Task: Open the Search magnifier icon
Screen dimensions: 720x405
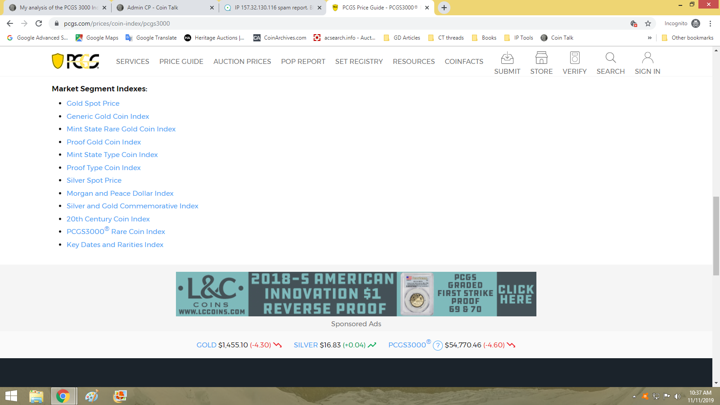Action: click(611, 58)
